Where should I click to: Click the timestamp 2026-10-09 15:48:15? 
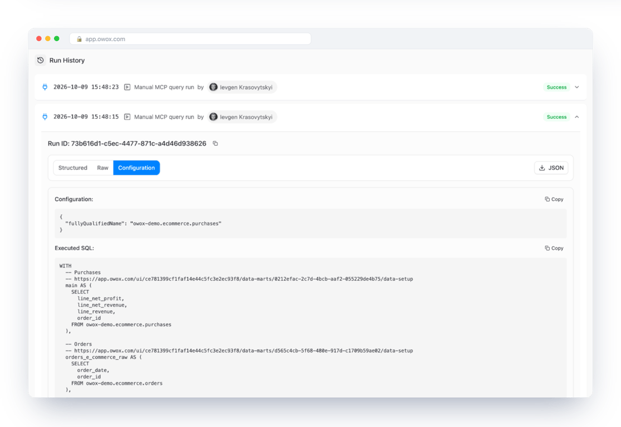point(86,117)
